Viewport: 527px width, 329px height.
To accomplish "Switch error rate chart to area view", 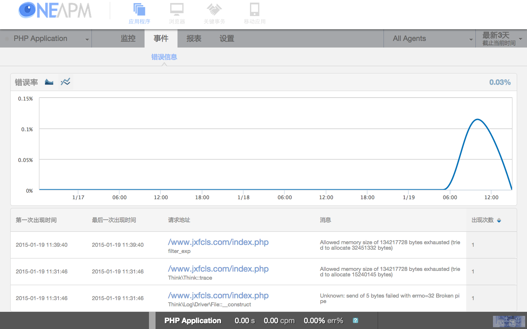I will (49, 82).
